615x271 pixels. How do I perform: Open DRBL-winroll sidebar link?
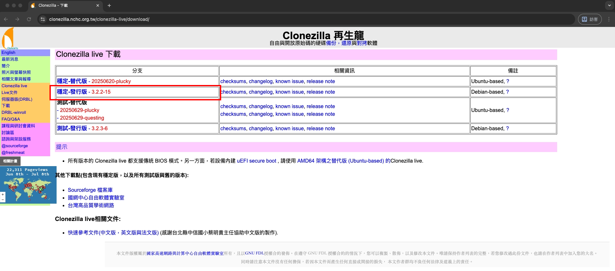(x=14, y=113)
